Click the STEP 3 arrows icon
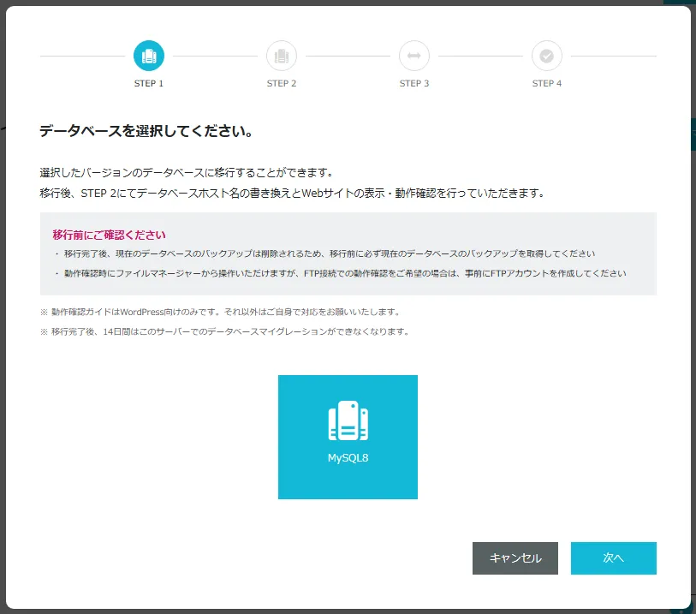This screenshot has width=696, height=614. 414,56
